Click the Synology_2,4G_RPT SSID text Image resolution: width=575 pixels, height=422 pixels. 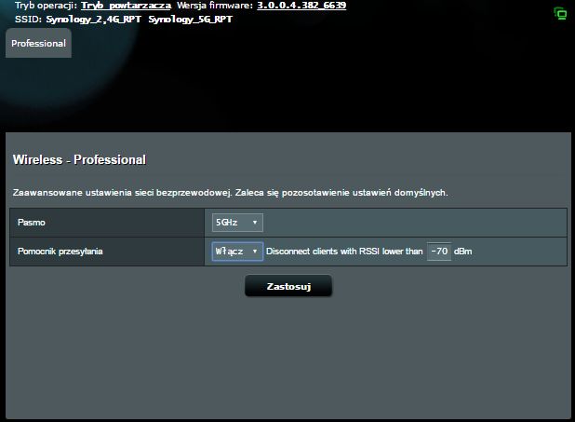pos(94,20)
